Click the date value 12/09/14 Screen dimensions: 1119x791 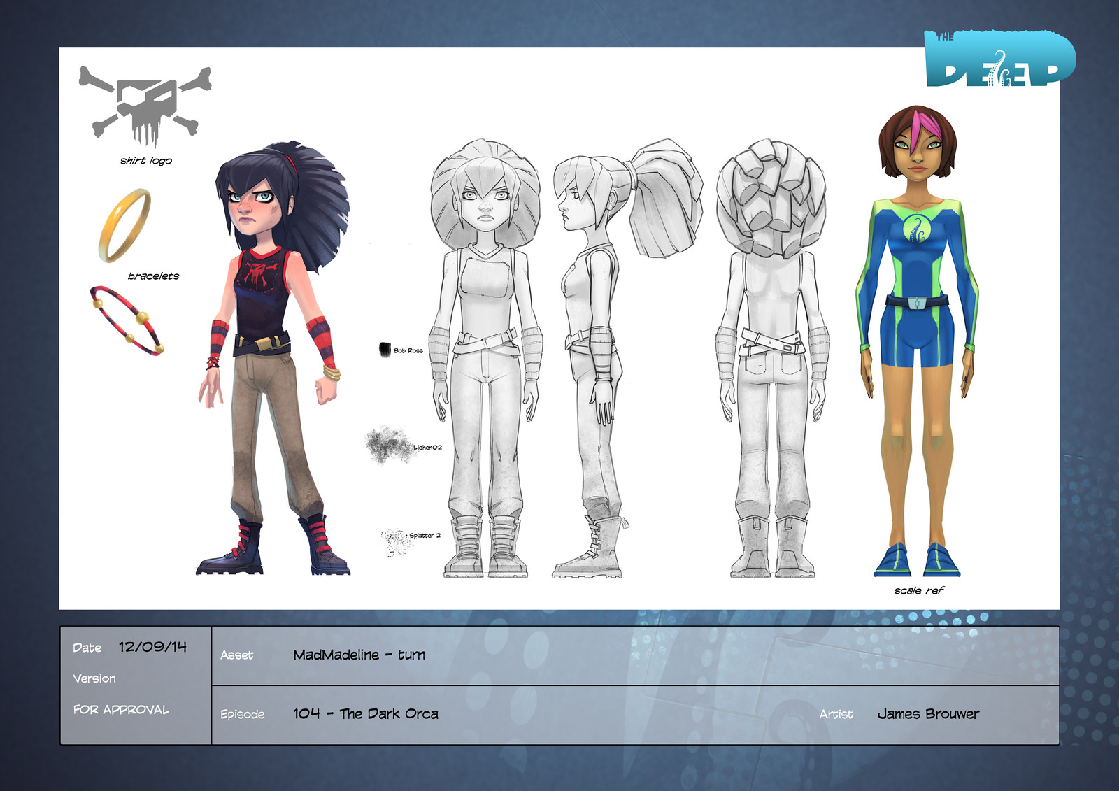click(x=152, y=647)
